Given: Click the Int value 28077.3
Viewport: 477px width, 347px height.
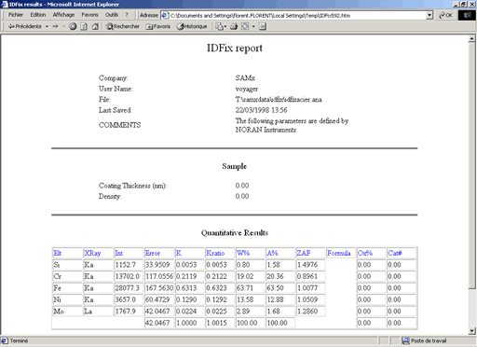Looking at the screenshot, I should click(x=127, y=288).
